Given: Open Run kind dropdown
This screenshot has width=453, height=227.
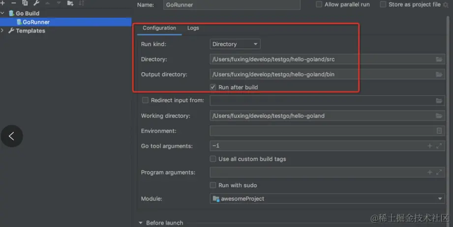Looking at the screenshot, I should 235,44.
